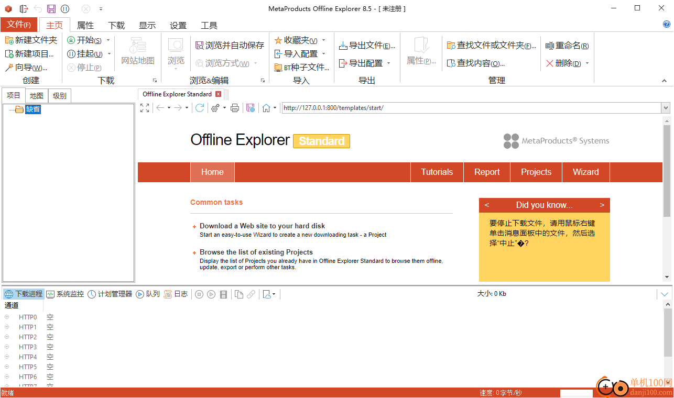Click 导入配置 import settings
The image size is (674, 398).
coord(296,54)
